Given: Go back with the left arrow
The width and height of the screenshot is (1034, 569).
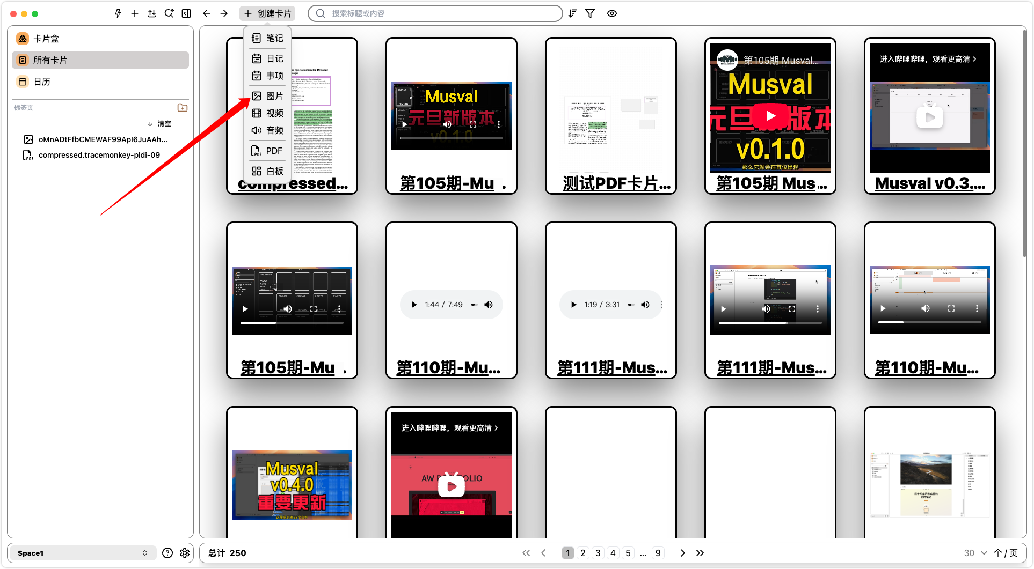Looking at the screenshot, I should (x=207, y=13).
